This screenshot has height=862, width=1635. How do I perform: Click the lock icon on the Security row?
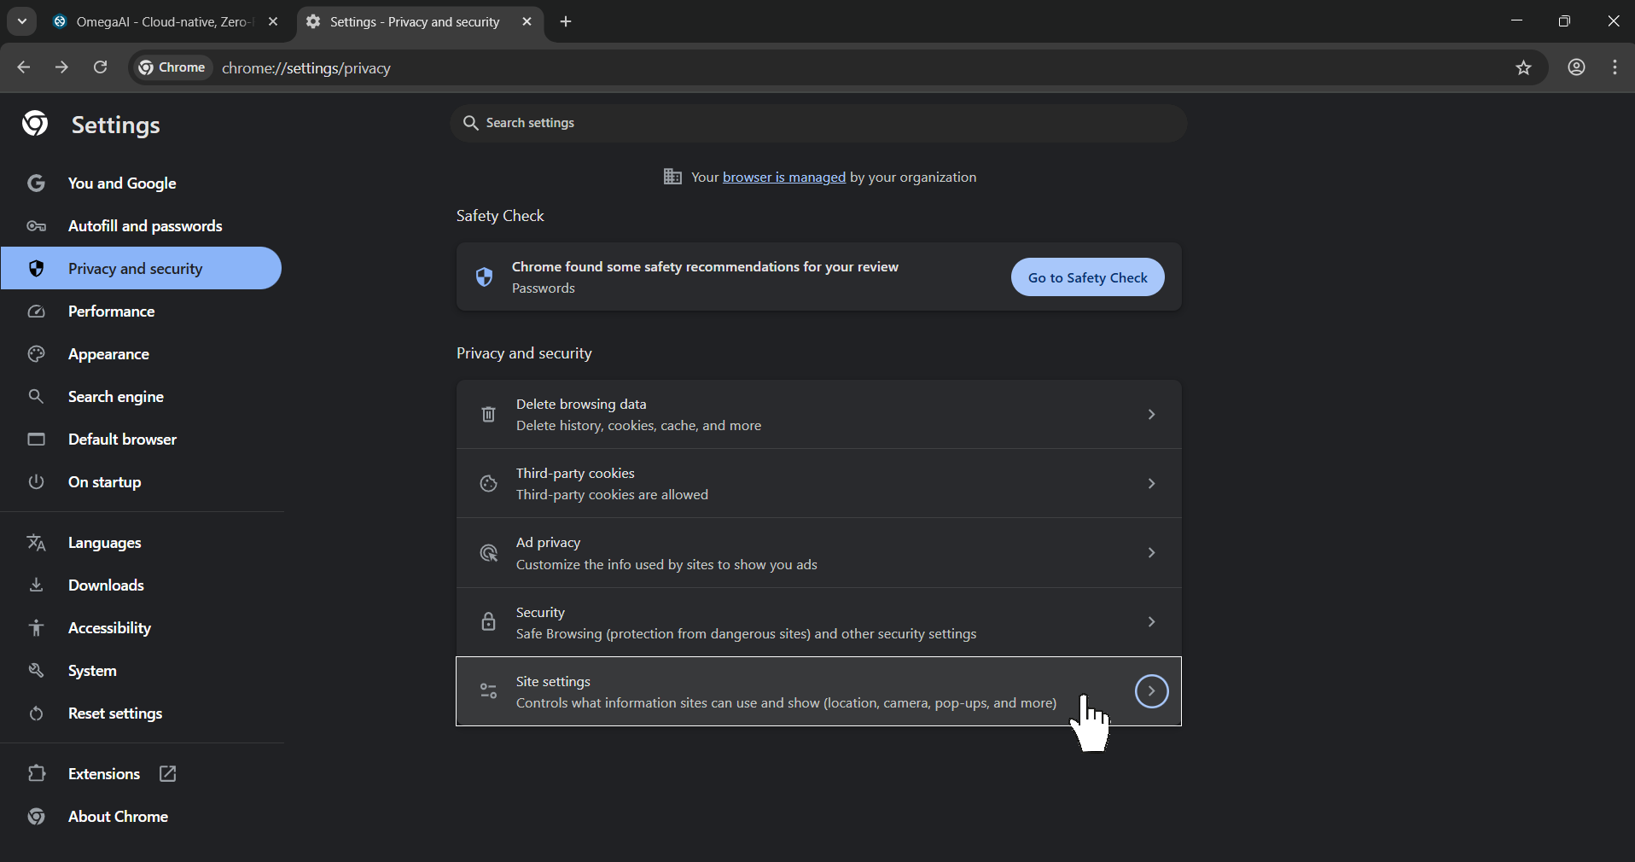[488, 622]
